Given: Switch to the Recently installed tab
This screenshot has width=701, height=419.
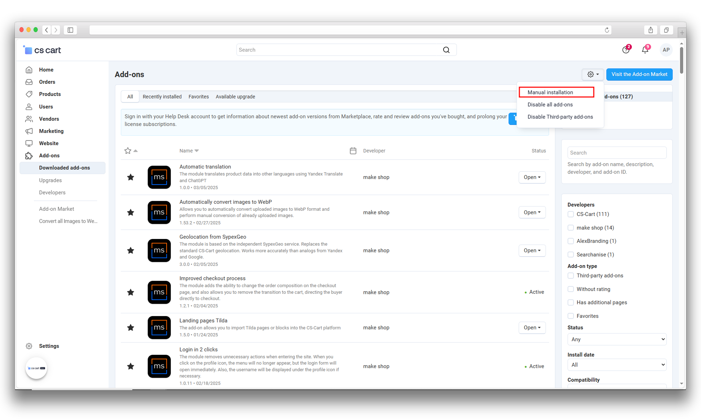Looking at the screenshot, I should (162, 97).
